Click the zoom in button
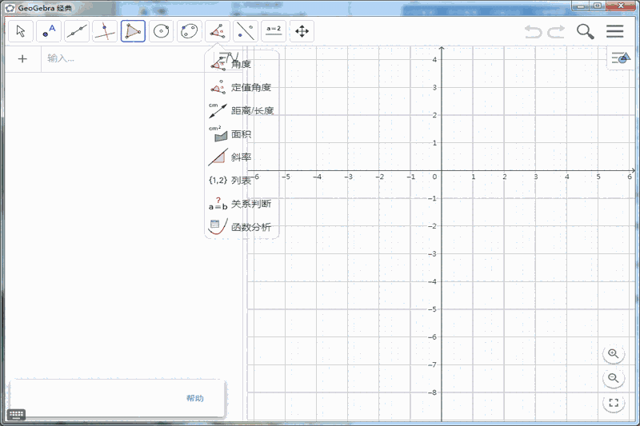640x426 pixels. [614, 353]
